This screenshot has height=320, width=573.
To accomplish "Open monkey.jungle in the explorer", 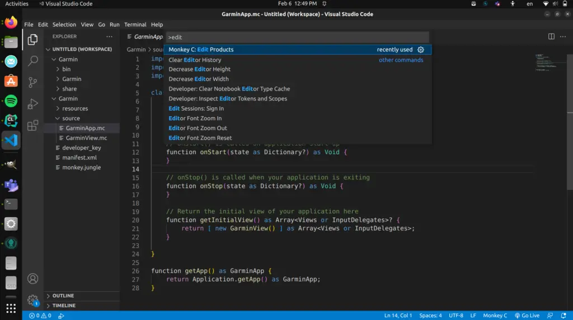I will (x=82, y=168).
